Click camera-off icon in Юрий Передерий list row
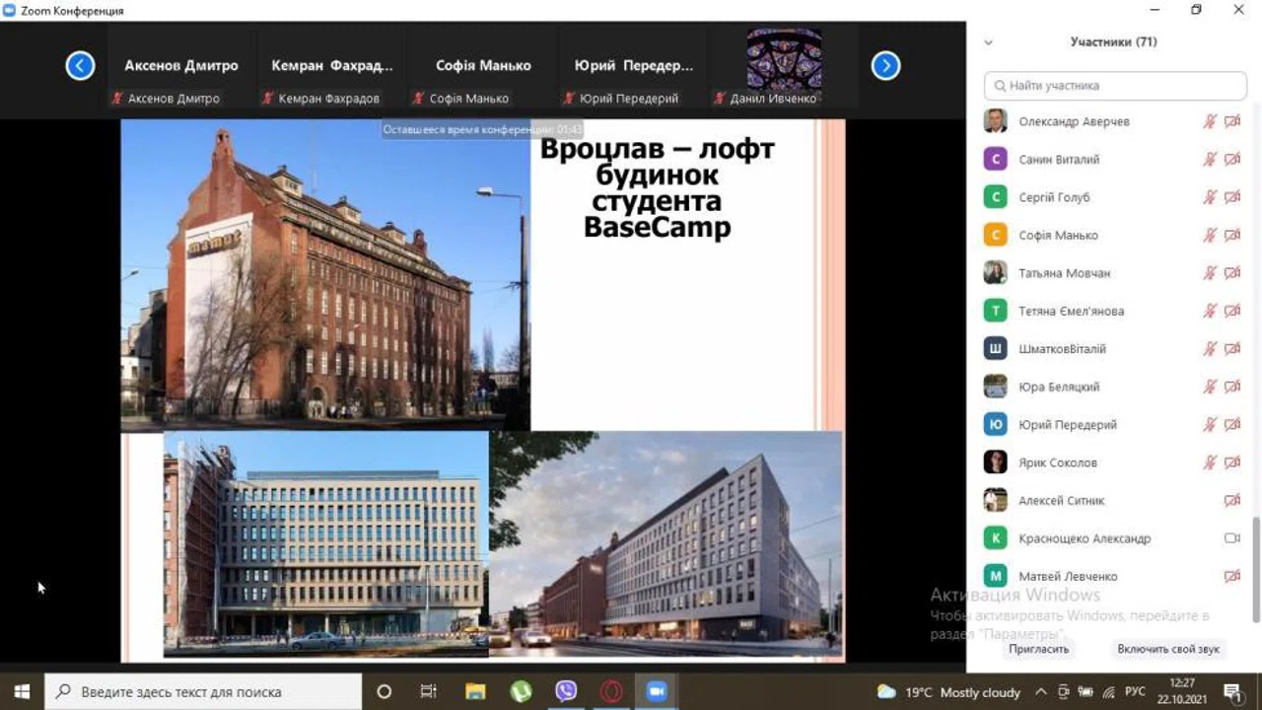The height and width of the screenshot is (710, 1262). 1232,425
